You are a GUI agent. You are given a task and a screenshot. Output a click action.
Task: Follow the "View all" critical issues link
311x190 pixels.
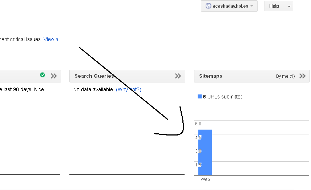(x=52, y=39)
